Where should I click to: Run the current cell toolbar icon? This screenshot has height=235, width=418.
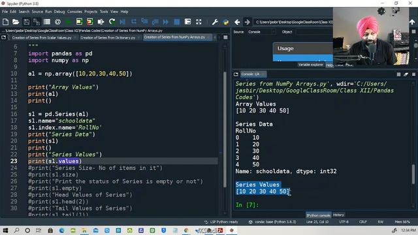coord(79,22)
